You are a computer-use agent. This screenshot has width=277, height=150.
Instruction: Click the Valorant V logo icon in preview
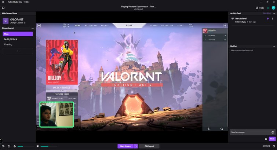coord(39,26)
